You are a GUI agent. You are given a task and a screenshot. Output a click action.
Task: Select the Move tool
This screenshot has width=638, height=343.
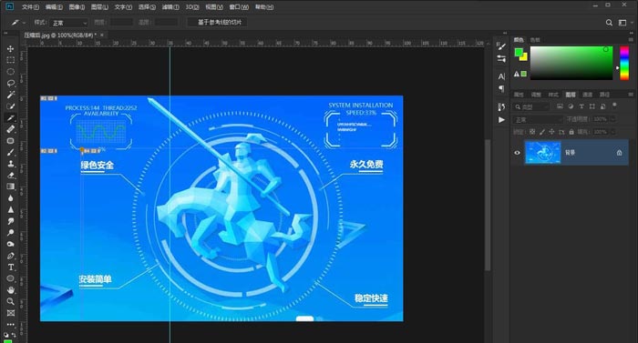(11, 49)
